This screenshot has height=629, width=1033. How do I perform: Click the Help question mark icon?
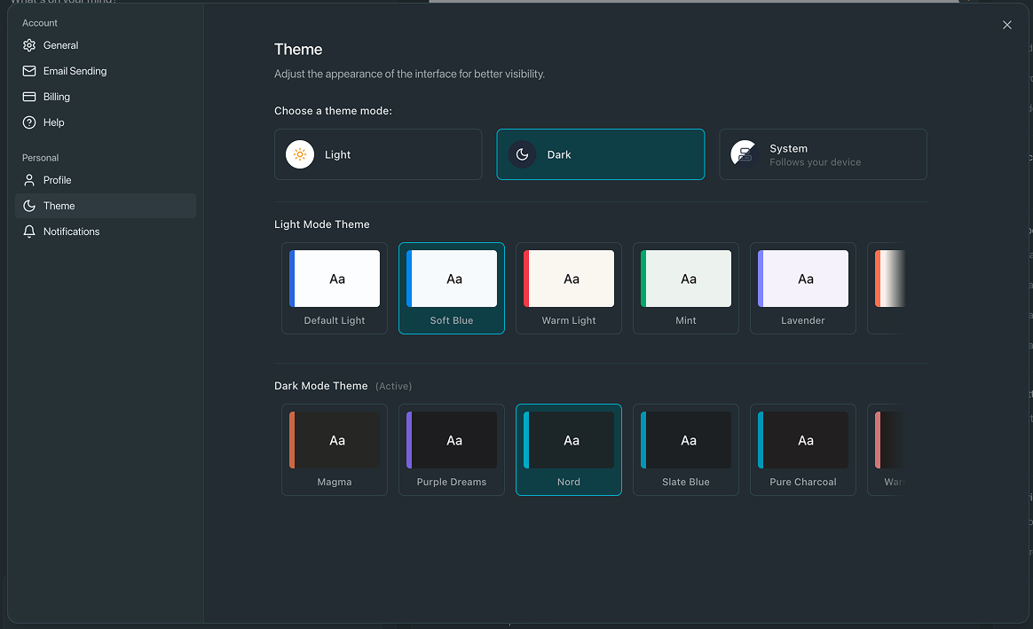click(x=29, y=122)
